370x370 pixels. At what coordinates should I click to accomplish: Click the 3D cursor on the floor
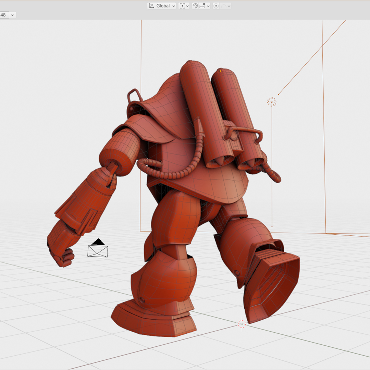tap(242, 324)
